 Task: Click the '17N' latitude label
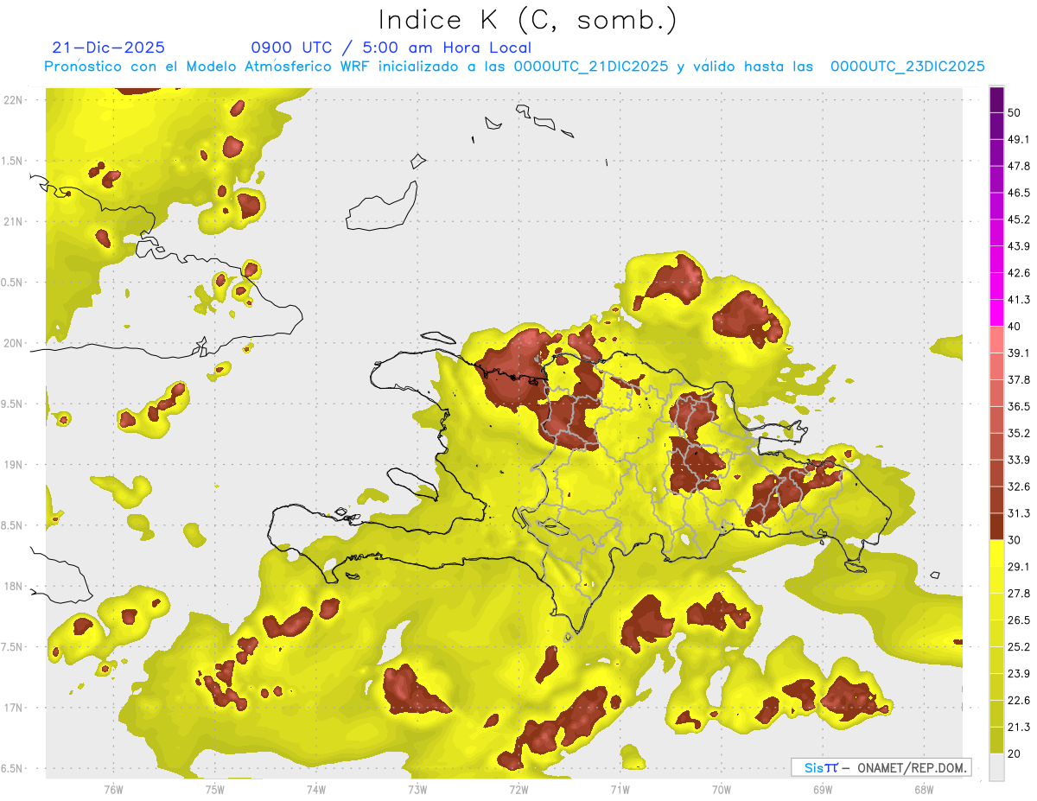click(14, 708)
